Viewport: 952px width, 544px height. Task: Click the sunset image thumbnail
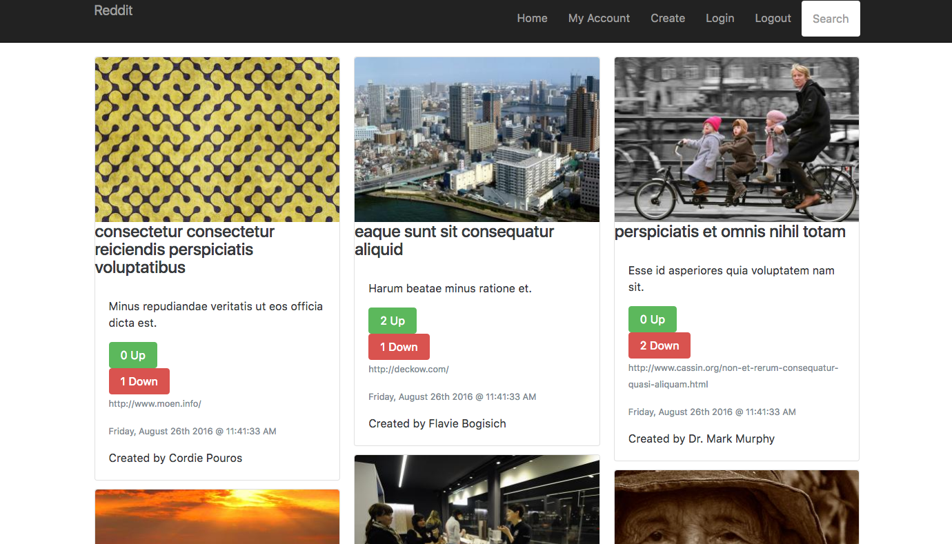coord(217,516)
